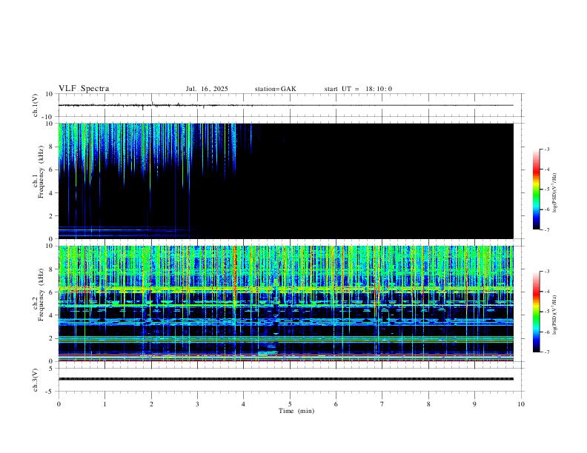587x453 pixels.
Task: Select the "start UT = 18:10:0" header text
Action: 358,89
